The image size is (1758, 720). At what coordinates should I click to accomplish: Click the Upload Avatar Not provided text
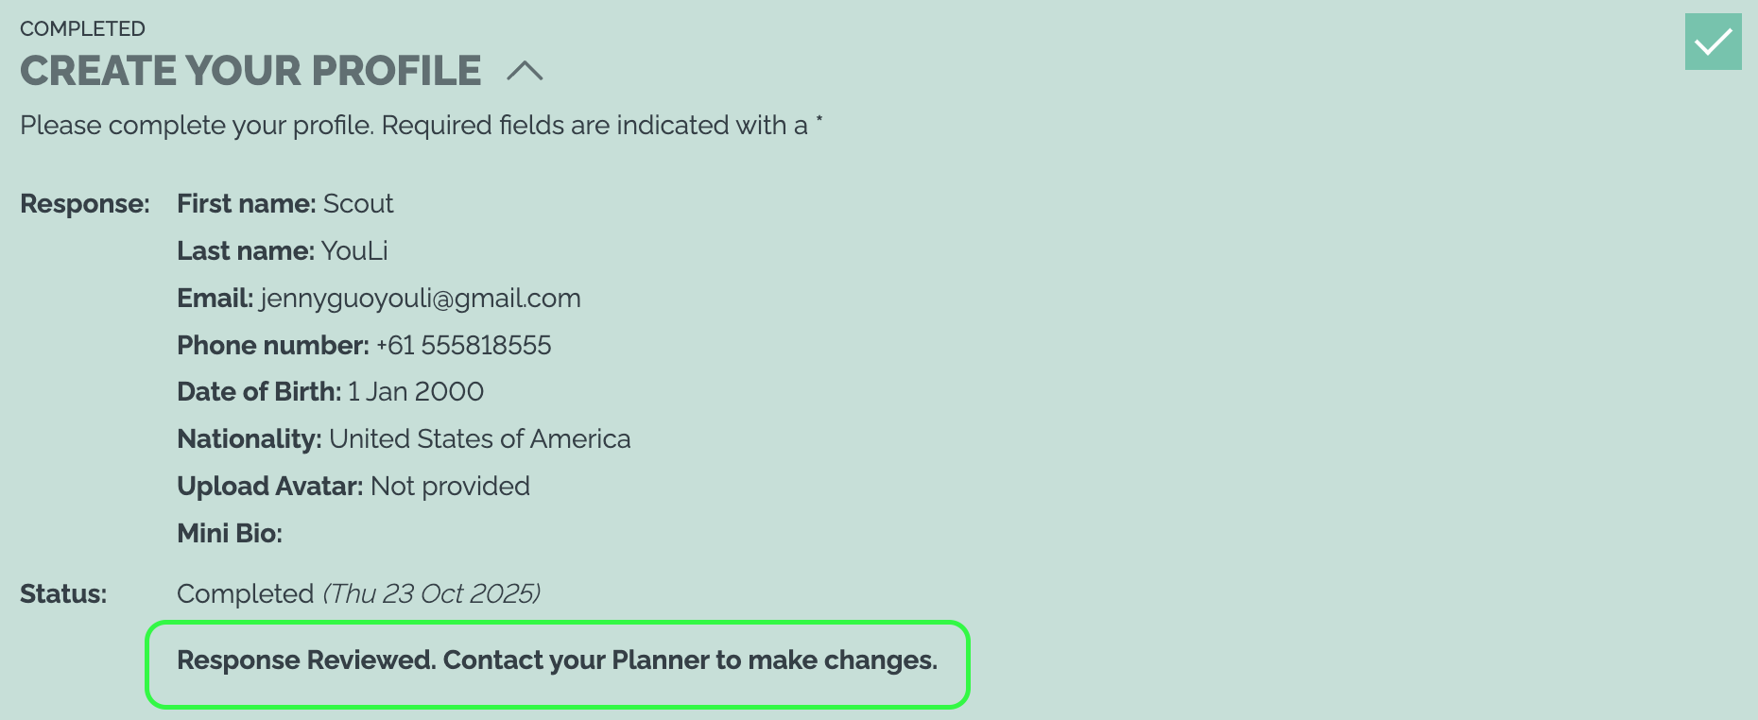pos(450,486)
